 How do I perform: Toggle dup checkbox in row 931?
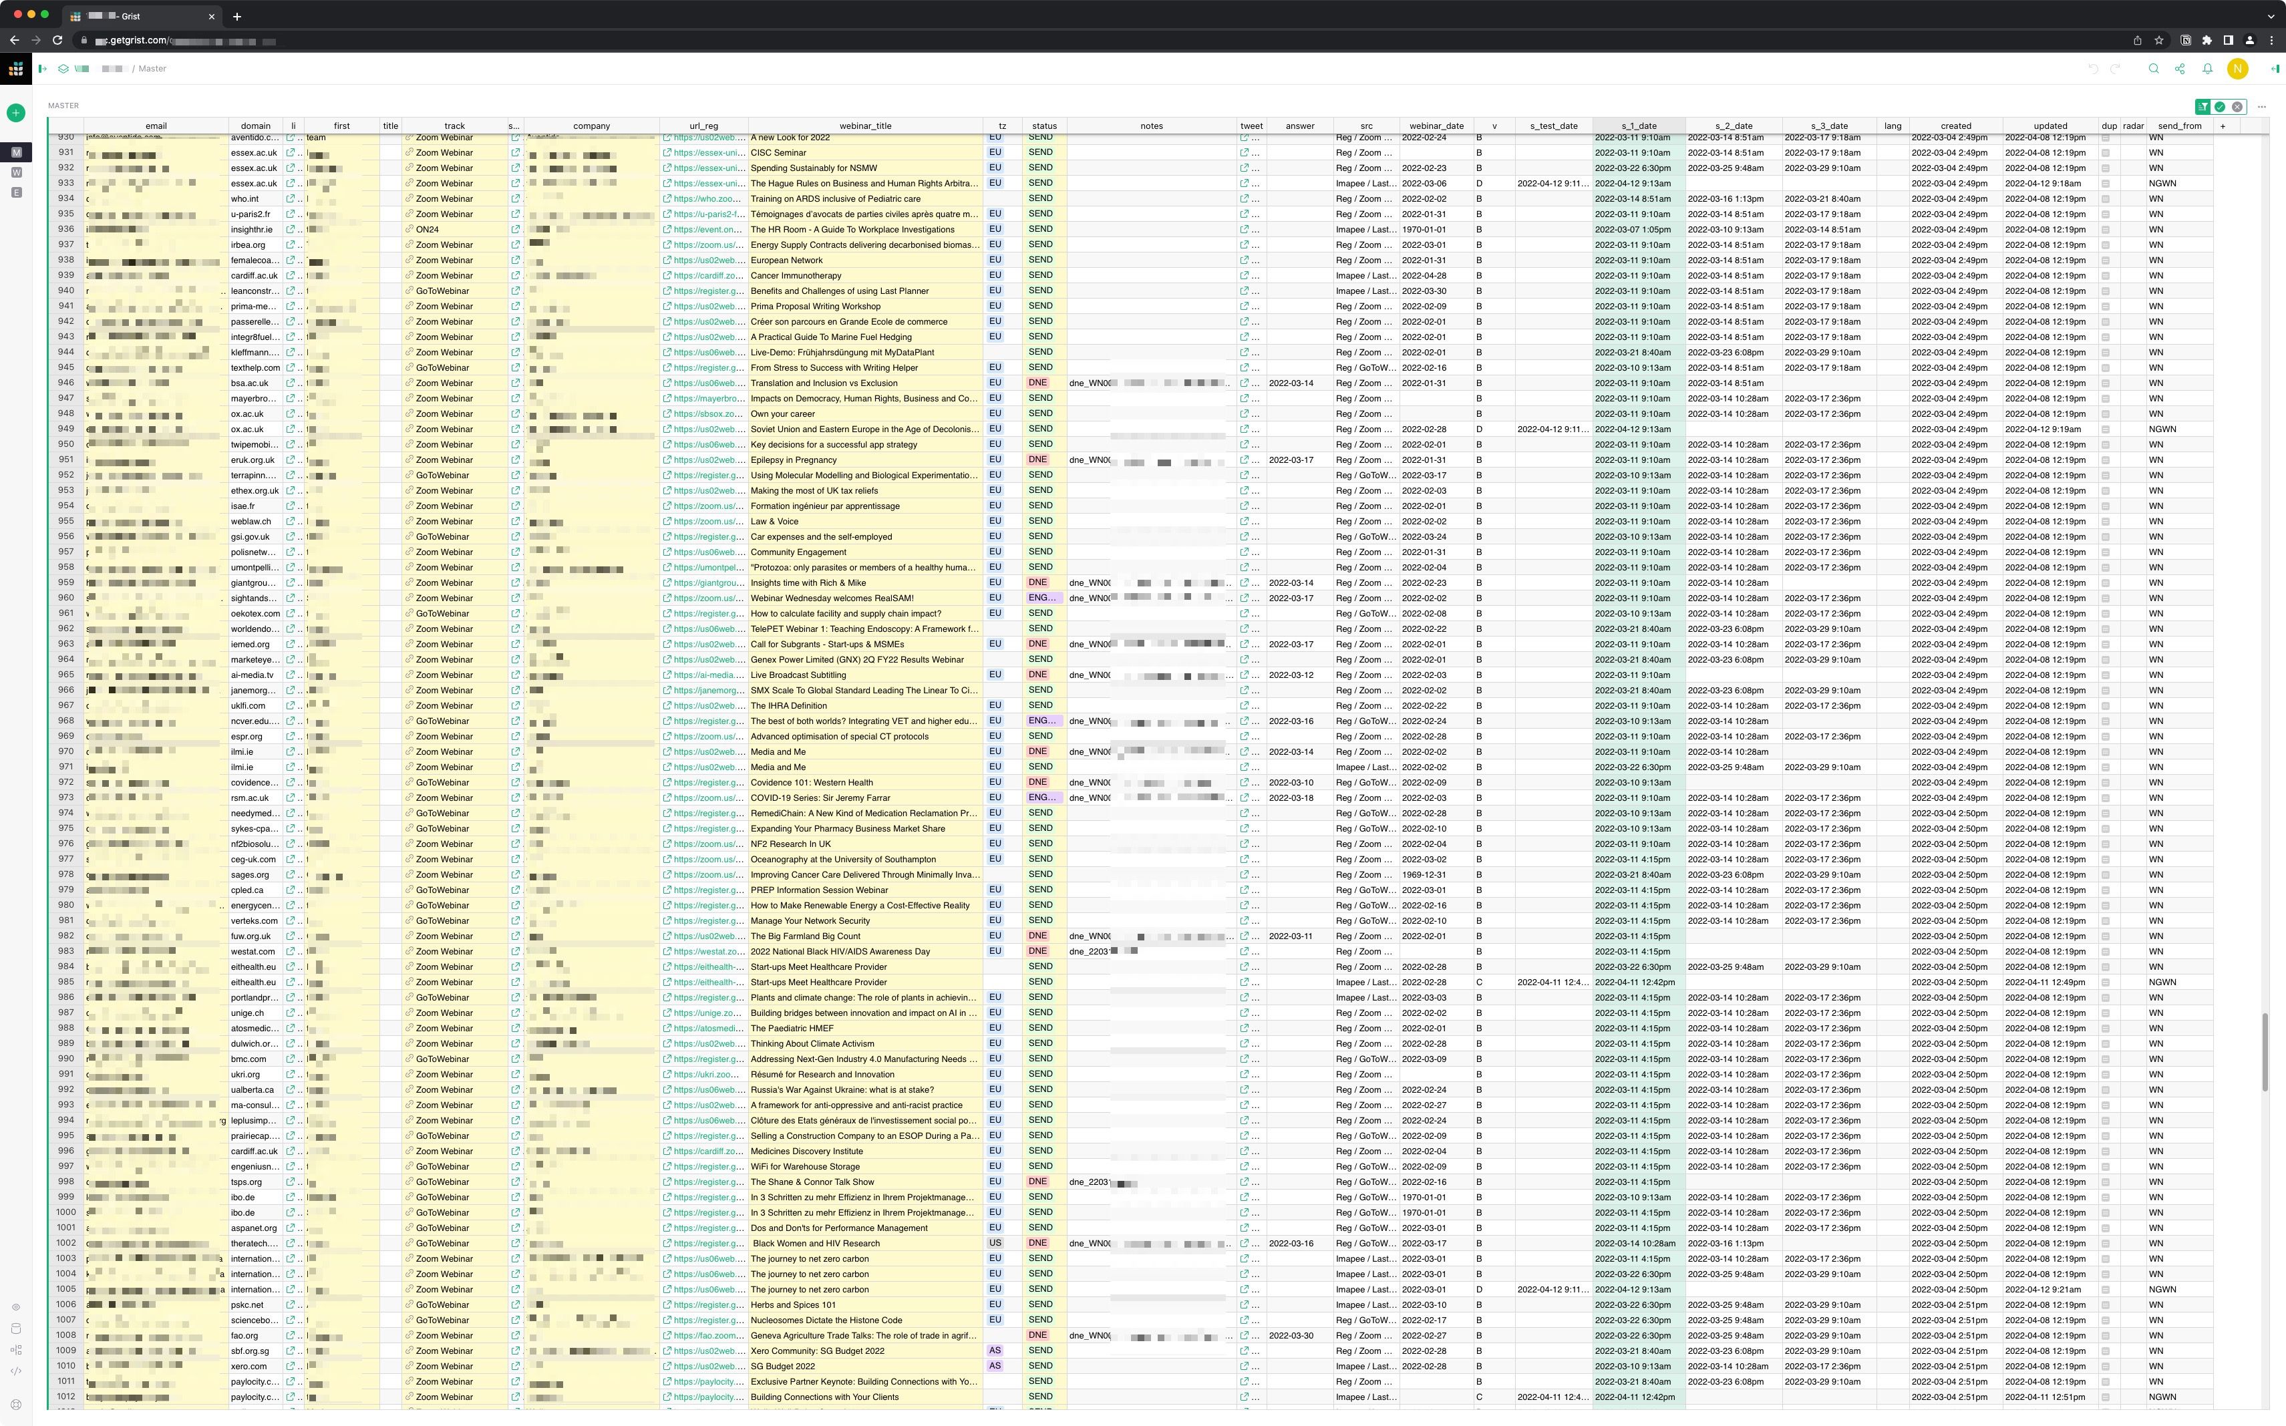(2106, 153)
